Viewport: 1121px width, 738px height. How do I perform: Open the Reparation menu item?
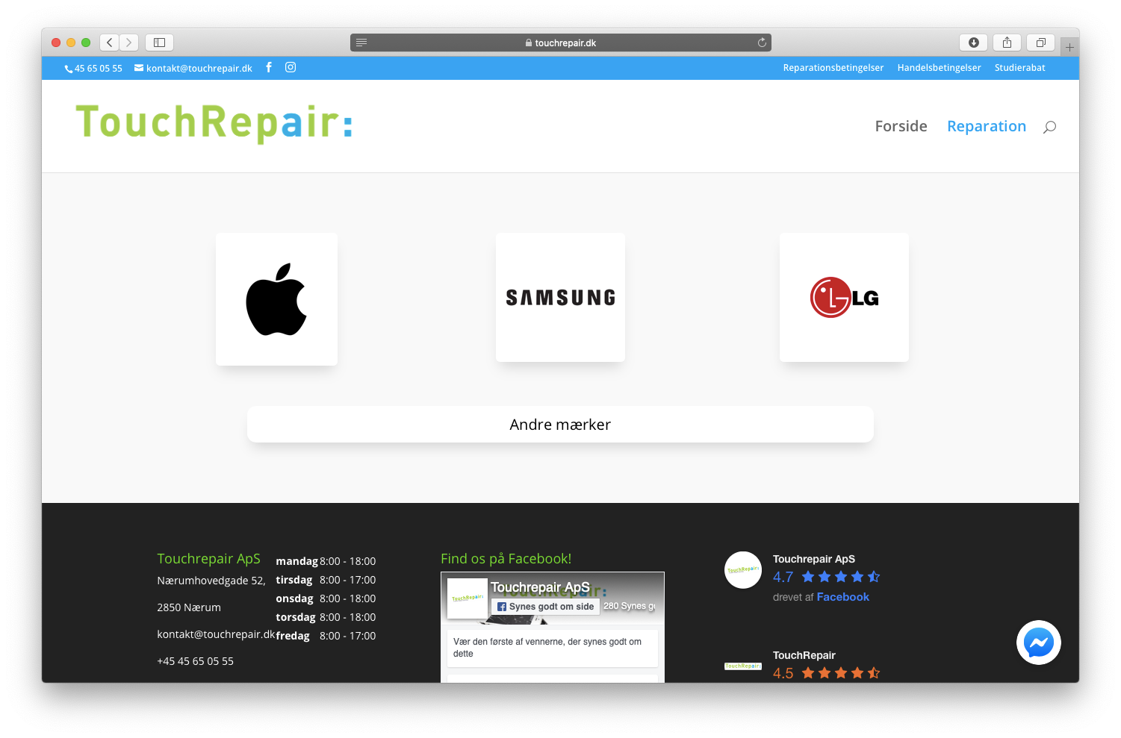(x=987, y=126)
